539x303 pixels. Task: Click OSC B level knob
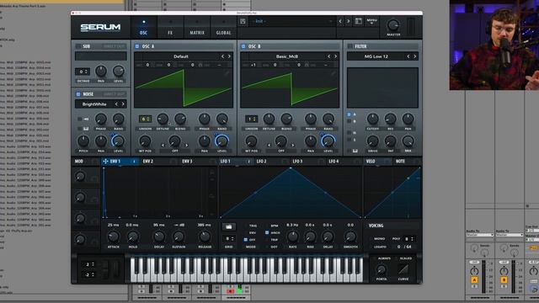pos(328,141)
